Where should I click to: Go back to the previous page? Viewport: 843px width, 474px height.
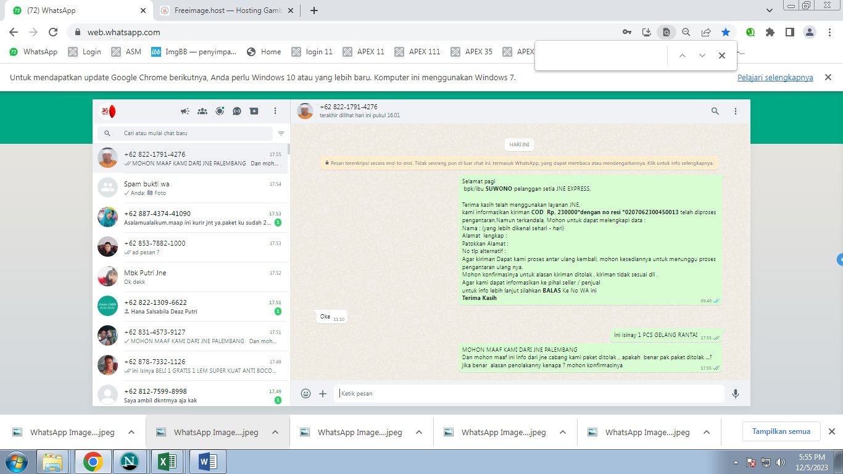[13, 32]
